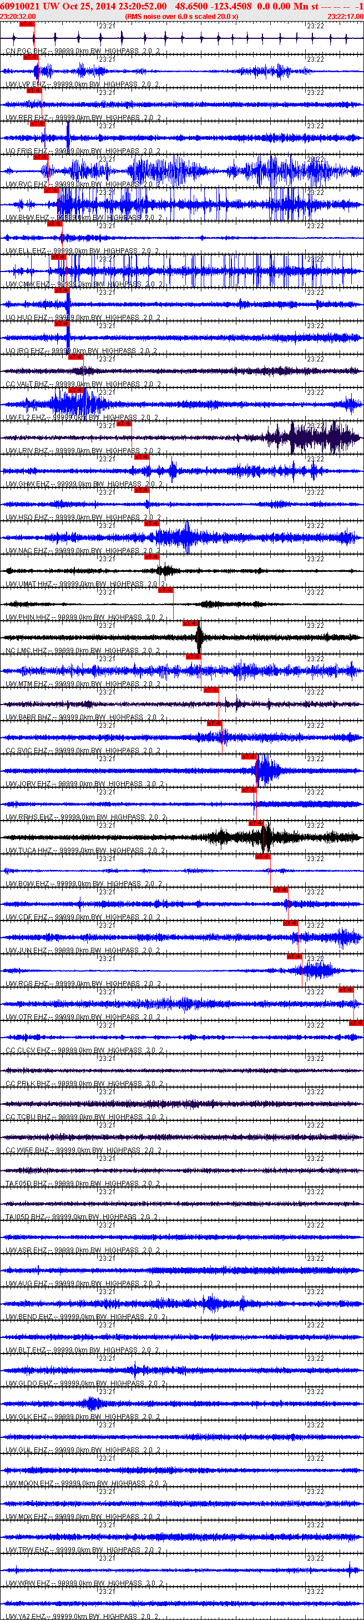
Task: Select the UW.LRIV.BHZ station label
Action: coord(83,451)
